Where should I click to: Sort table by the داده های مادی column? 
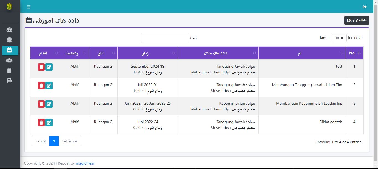pyautogui.click(x=218, y=53)
